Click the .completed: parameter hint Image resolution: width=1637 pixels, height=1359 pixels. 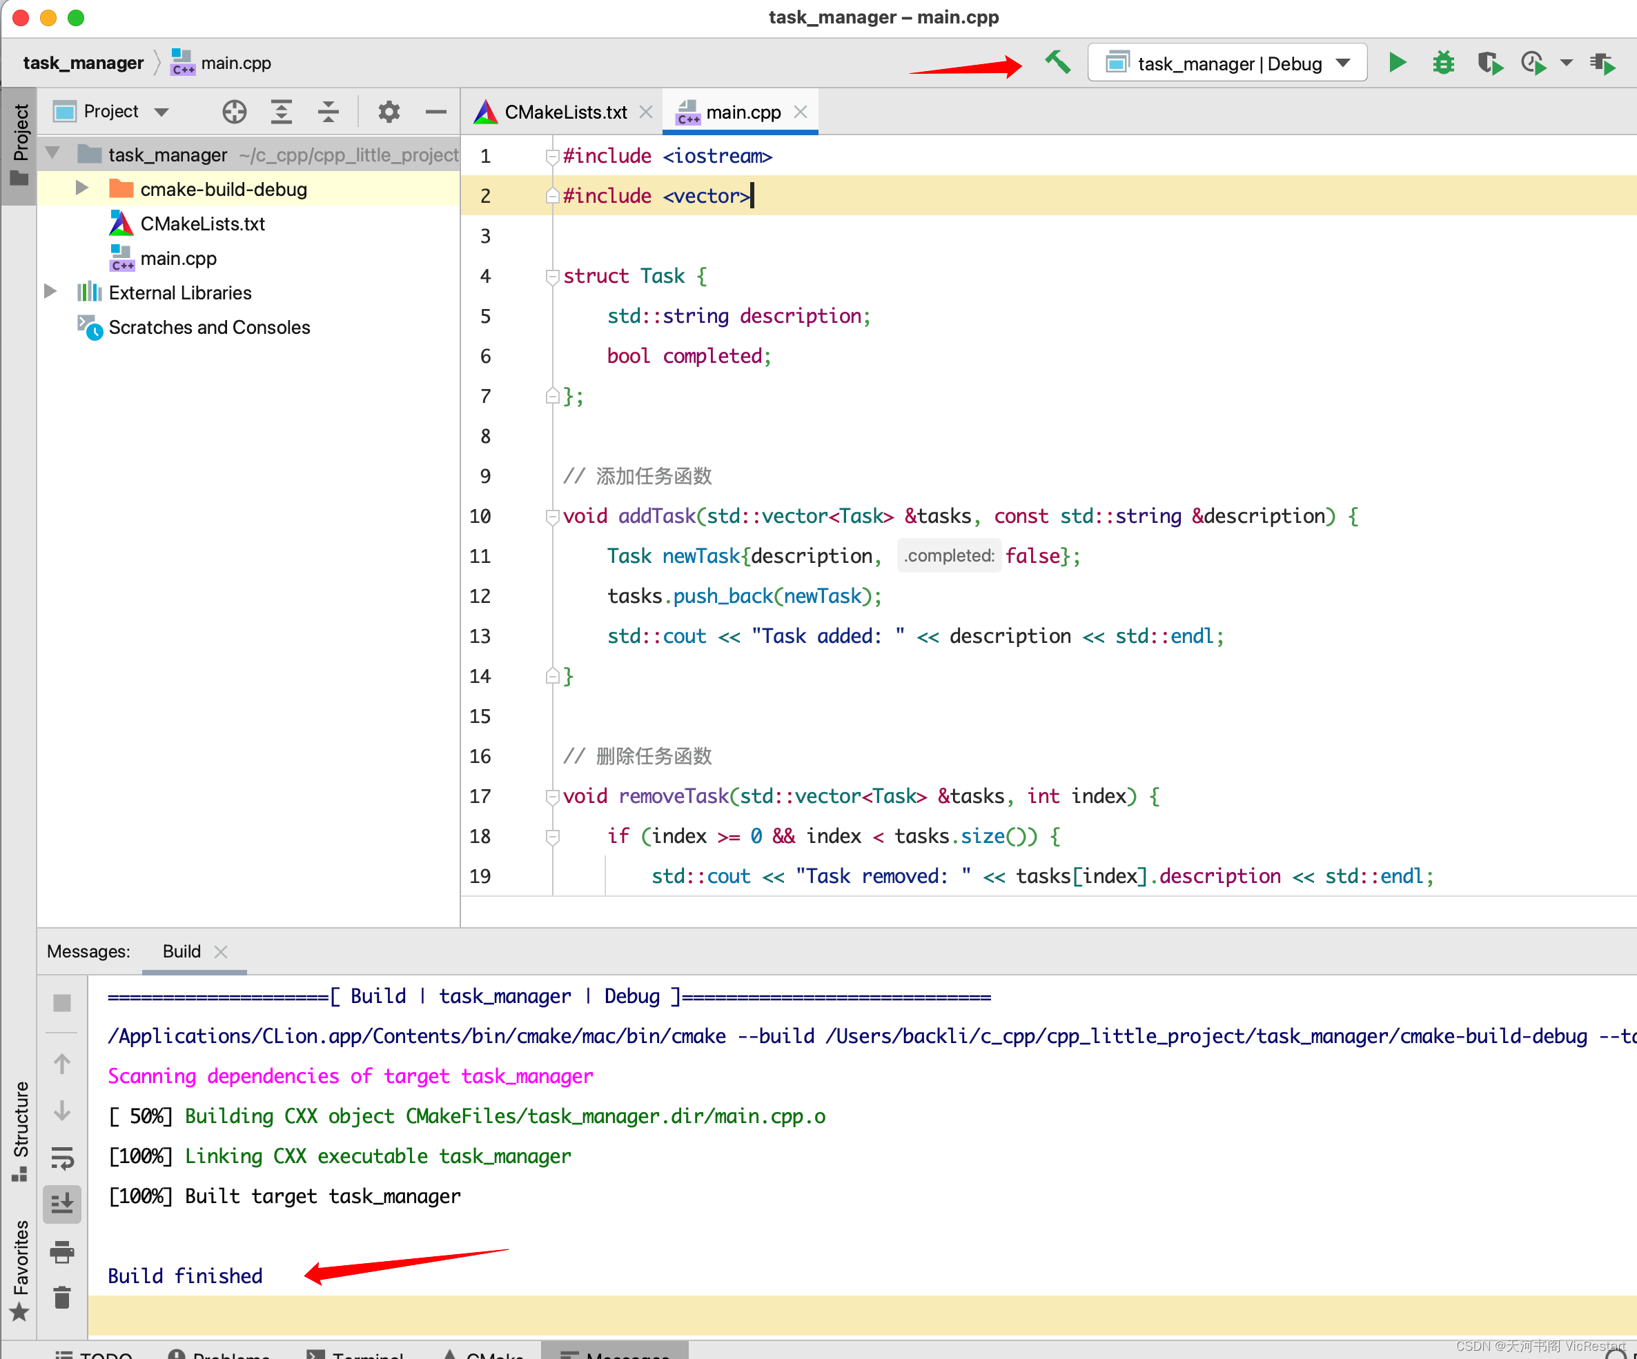tap(949, 555)
